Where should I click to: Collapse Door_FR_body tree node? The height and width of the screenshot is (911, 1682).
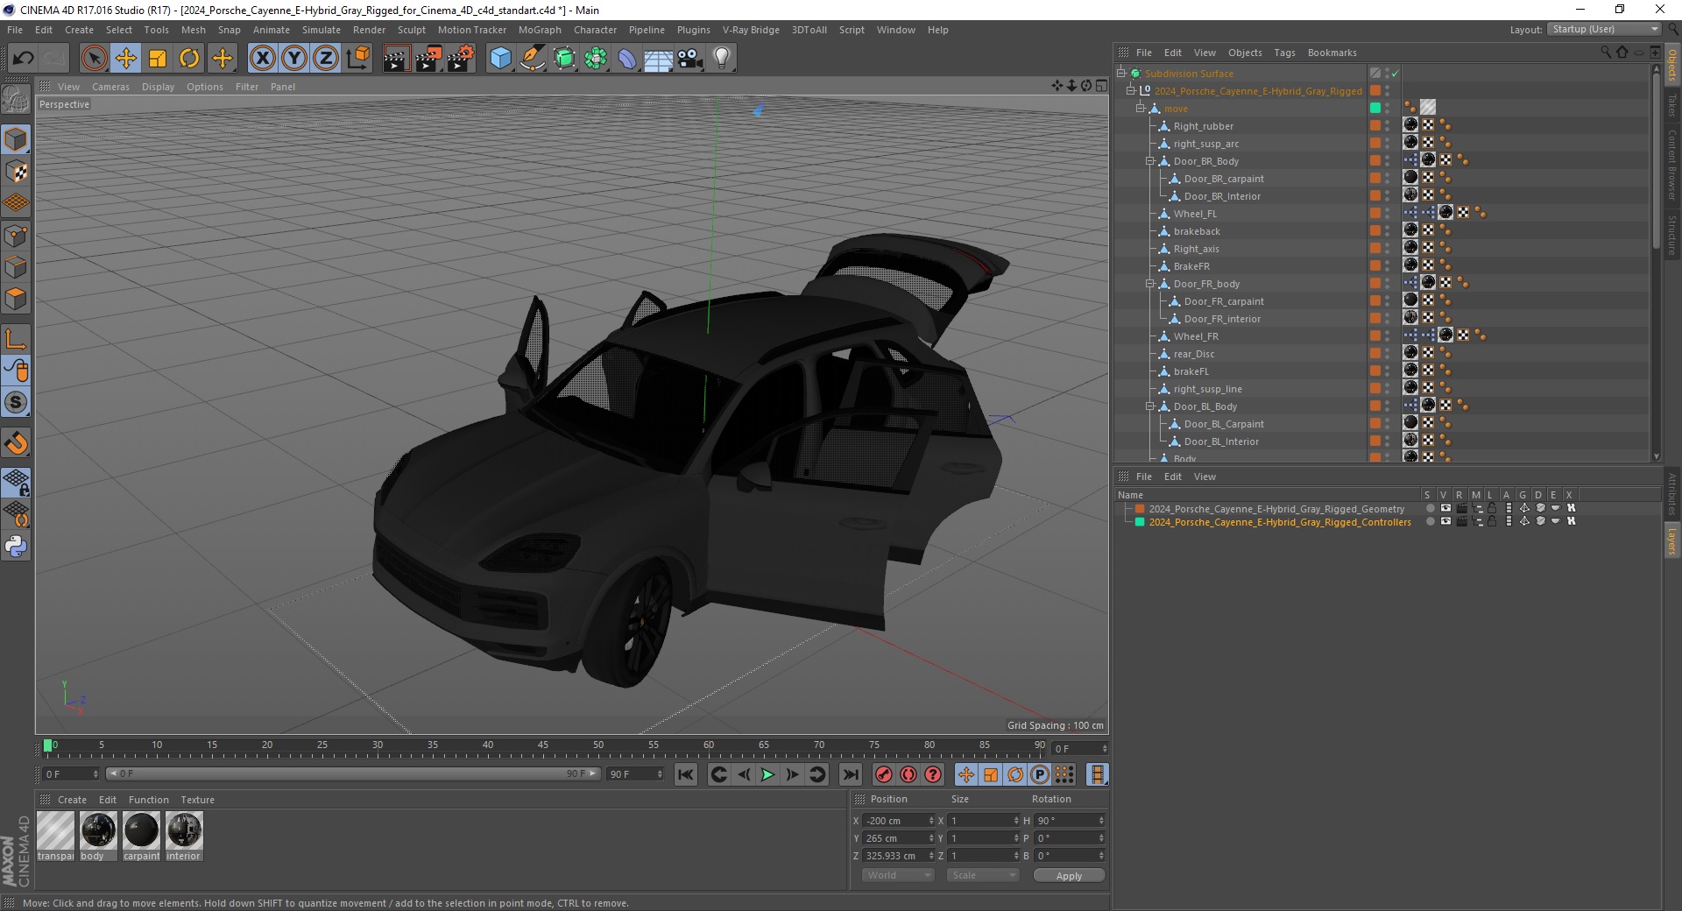[1150, 284]
